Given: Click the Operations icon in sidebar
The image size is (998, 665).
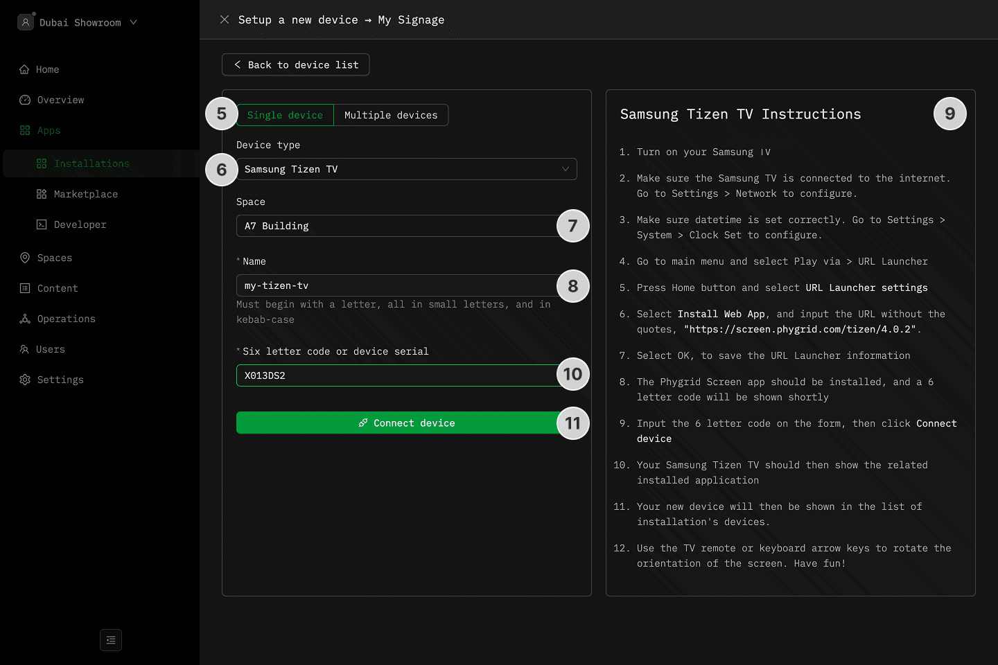Looking at the screenshot, I should point(25,319).
